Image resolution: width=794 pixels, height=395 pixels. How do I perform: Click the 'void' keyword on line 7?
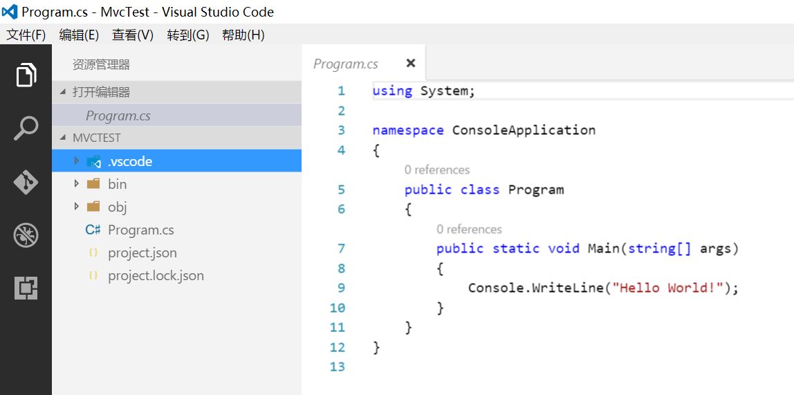point(564,248)
